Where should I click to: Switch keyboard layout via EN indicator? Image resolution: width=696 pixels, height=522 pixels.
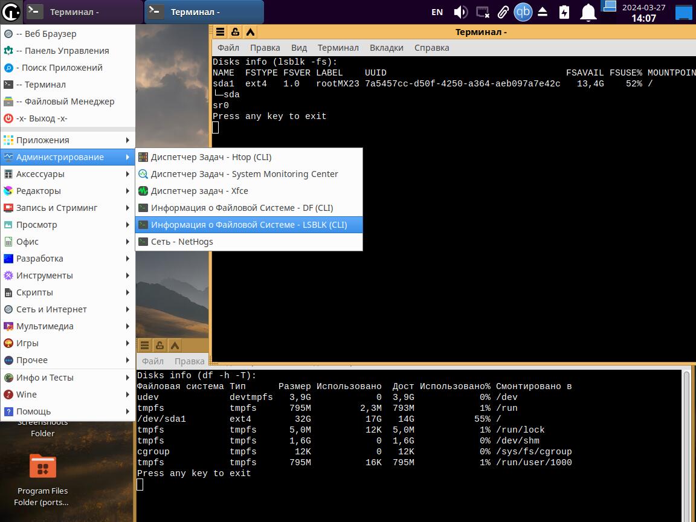point(437,12)
